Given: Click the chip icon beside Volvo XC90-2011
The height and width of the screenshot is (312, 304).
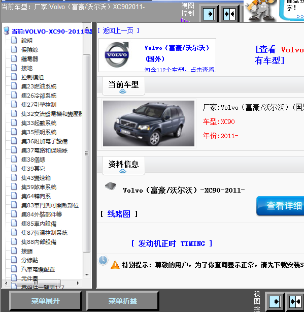Looking at the screenshot, I should [111, 186].
